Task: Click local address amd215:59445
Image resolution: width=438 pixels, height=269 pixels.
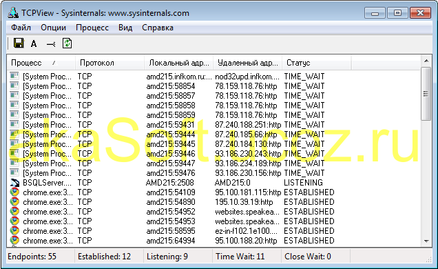Action: tap(171, 144)
